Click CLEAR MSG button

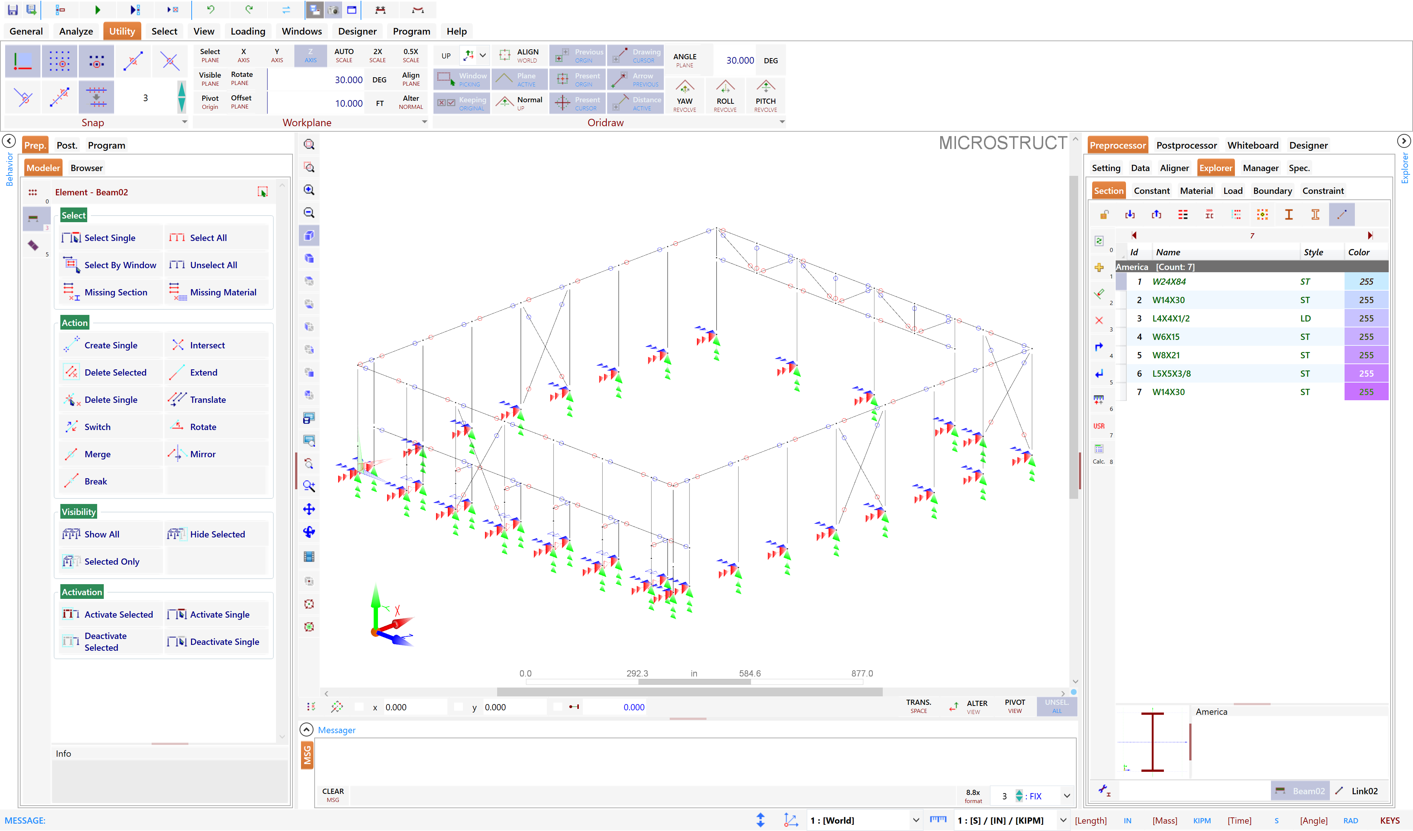coord(333,795)
